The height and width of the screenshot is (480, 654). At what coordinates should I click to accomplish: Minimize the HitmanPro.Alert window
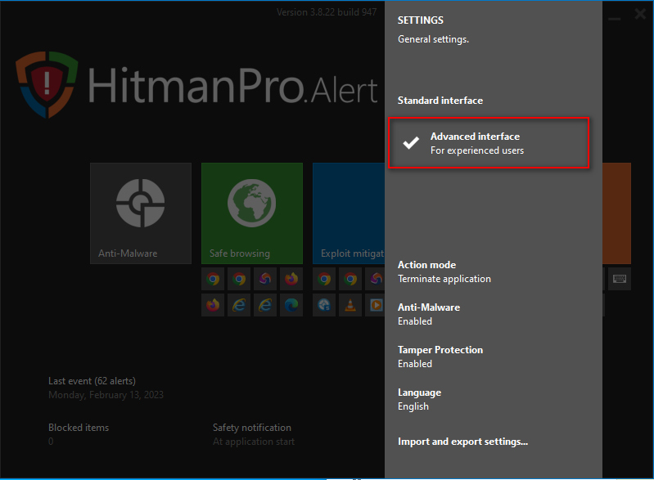tap(615, 18)
